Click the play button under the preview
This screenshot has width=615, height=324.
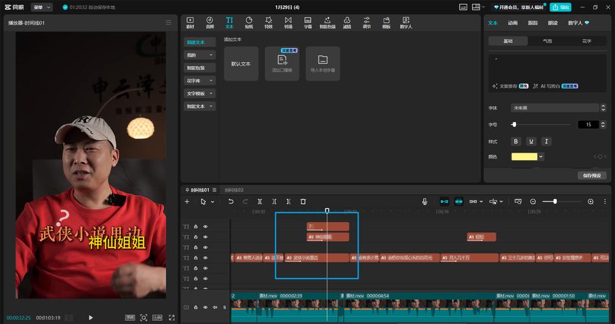(91, 318)
